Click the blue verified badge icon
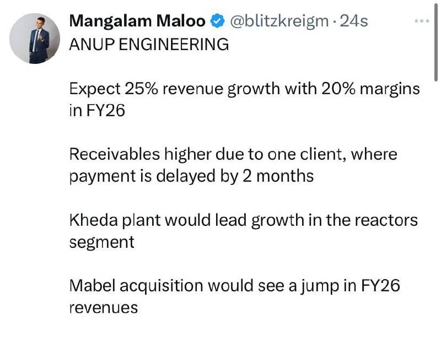441x337 pixels. tap(217, 21)
